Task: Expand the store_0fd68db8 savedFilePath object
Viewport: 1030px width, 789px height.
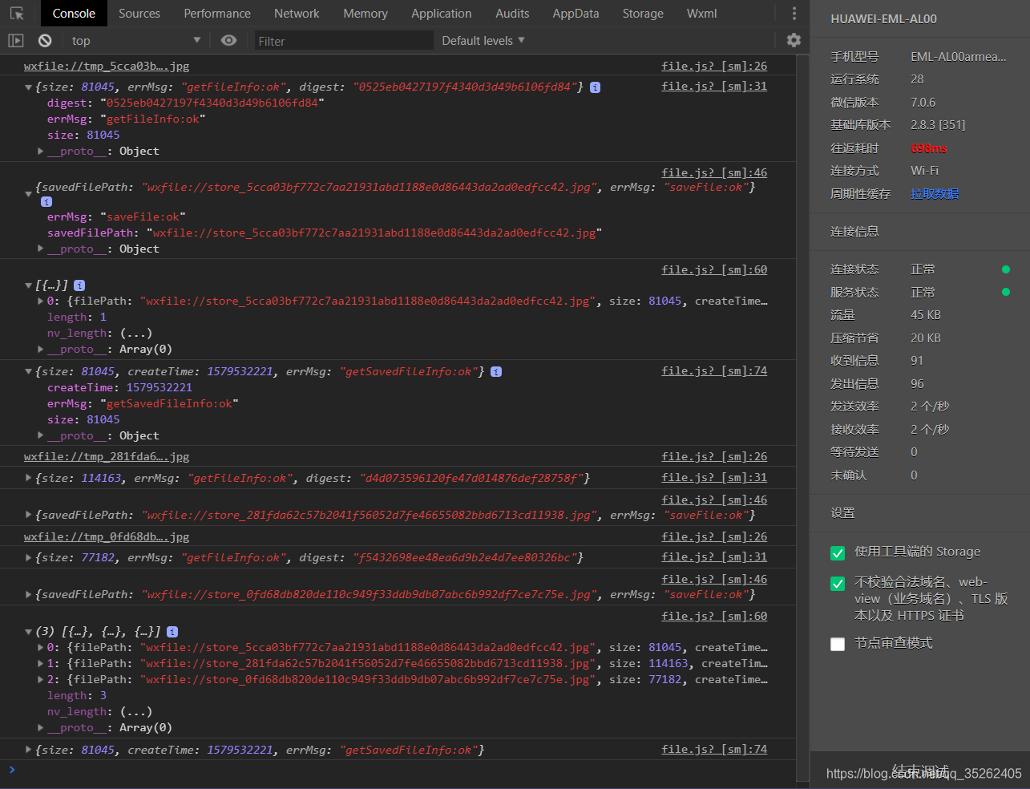Action: [29, 595]
